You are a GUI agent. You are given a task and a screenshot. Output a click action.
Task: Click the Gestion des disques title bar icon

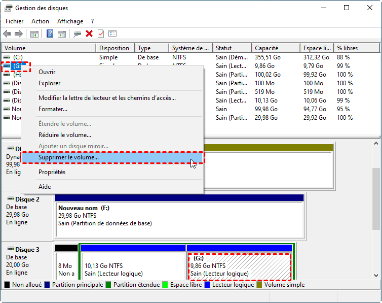(x=8, y=8)
